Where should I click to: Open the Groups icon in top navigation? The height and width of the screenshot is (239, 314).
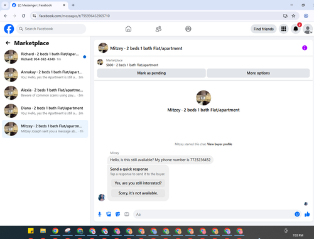tap(188, 29)
